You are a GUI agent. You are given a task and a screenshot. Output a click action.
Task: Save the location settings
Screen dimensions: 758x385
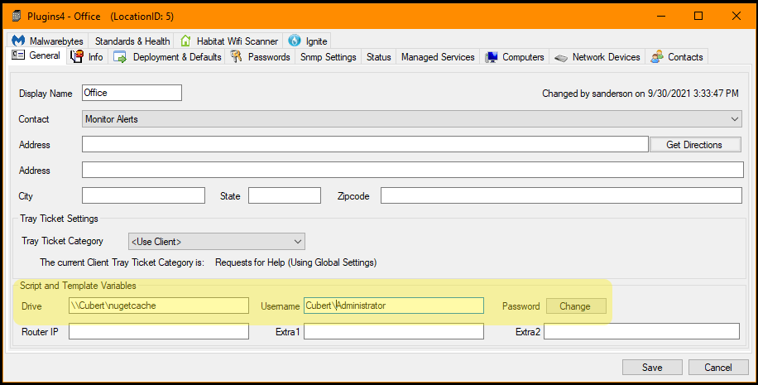point(651,367)
